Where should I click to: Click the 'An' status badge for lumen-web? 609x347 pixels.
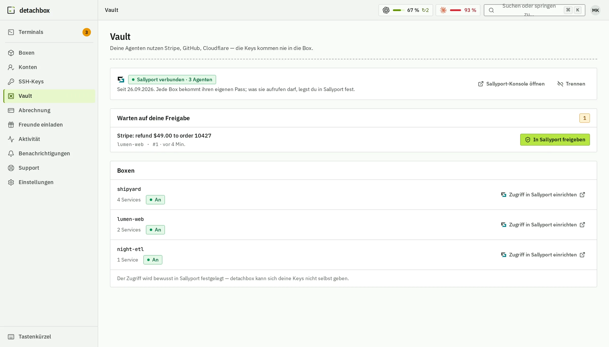(155, 230)
